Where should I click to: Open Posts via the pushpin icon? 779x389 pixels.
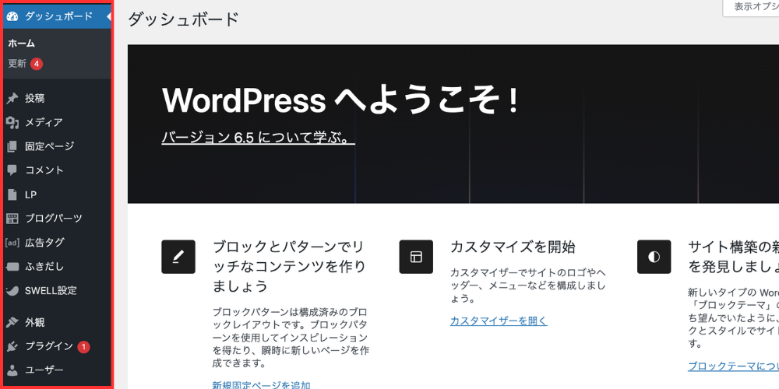[x=12, y=99]
